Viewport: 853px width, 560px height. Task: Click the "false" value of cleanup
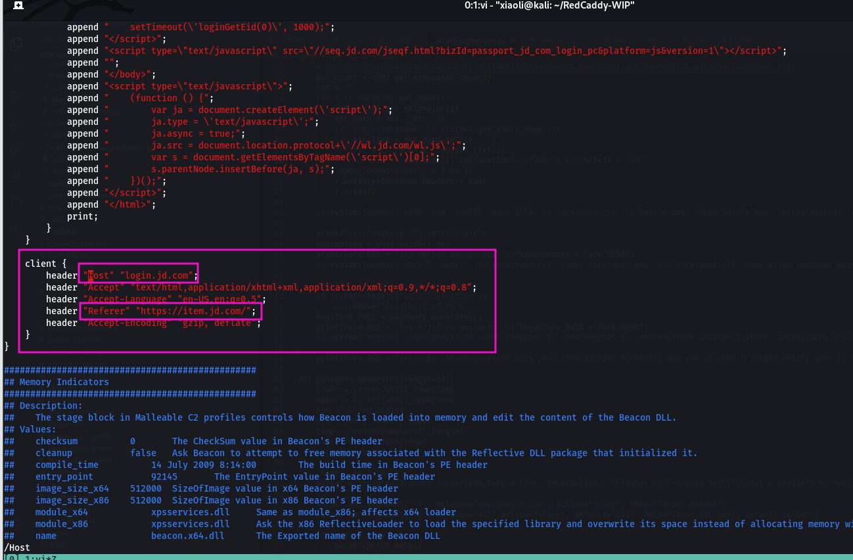pos(143,453)
